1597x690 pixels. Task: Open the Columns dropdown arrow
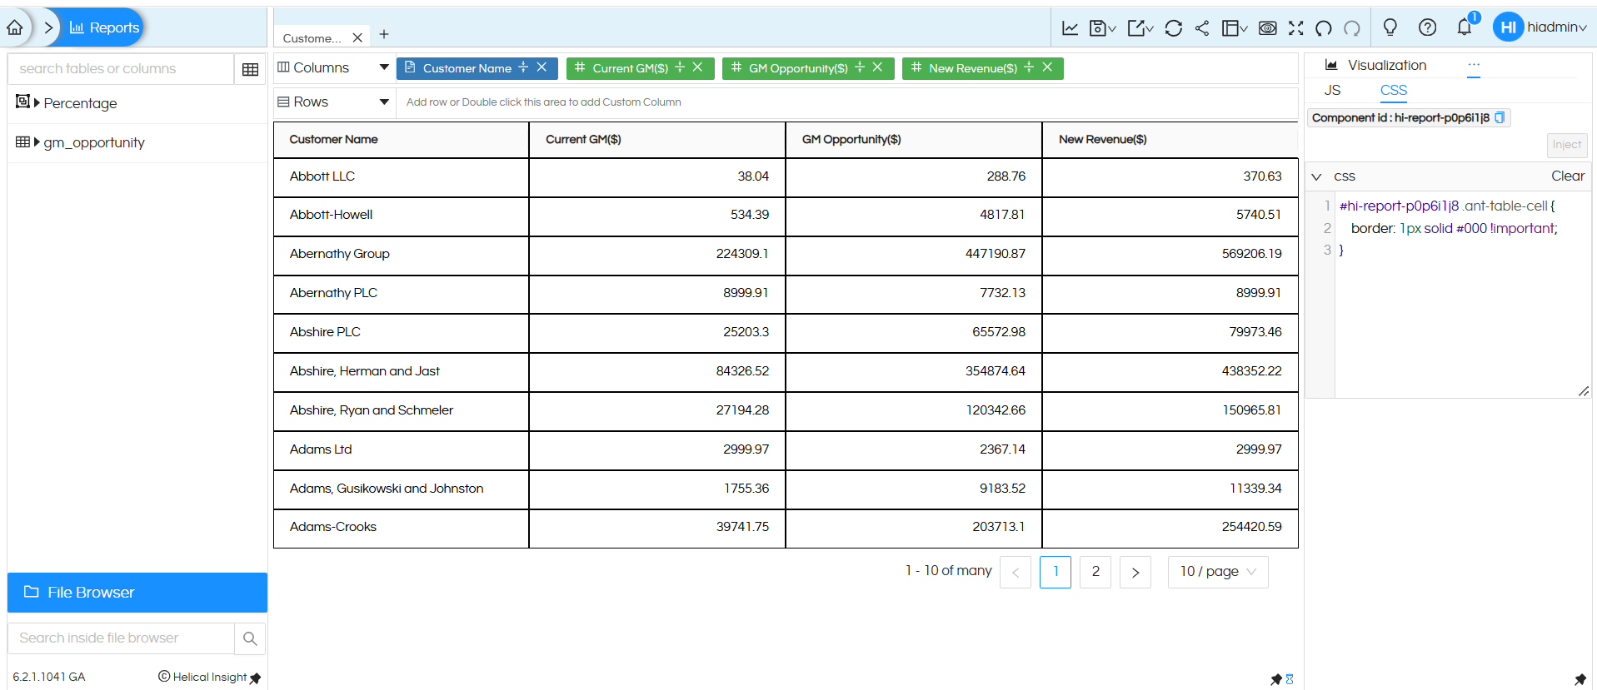pyautogui.click(x=384, y=67)
